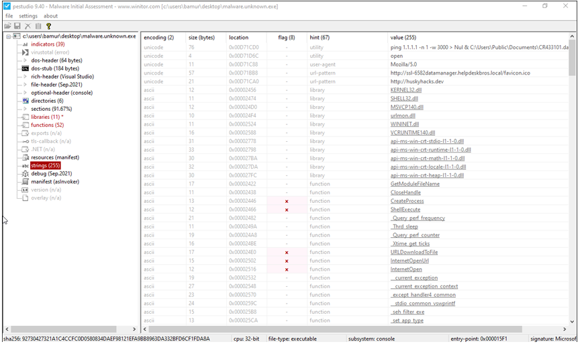Expand the dos-header tree node
The width and height of the screenshot is (580, 344).
click(25, 60)
